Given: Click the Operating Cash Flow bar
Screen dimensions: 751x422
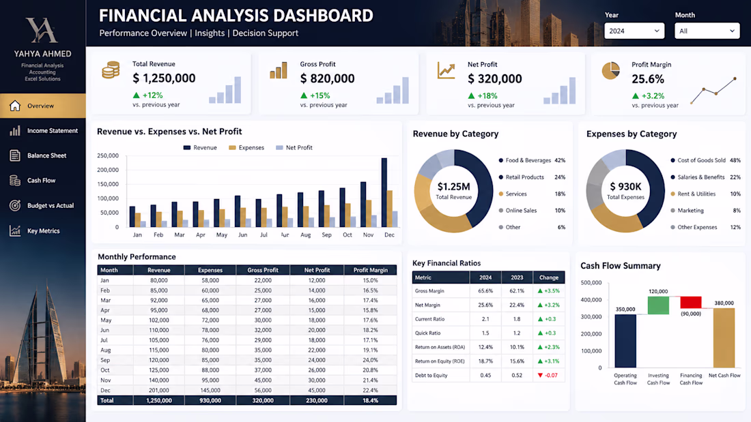Looking at the screenshot, I should 625,341.
